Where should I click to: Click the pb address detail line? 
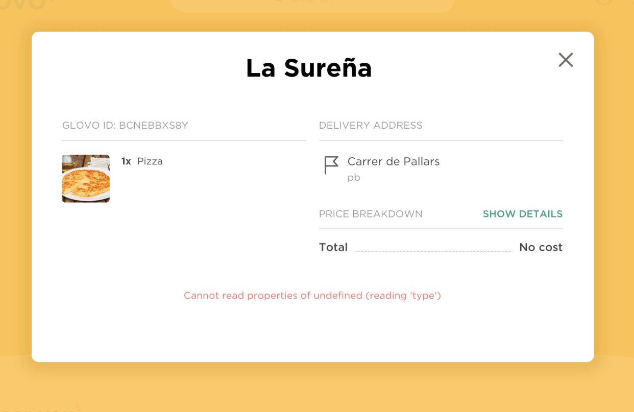click(354, 178)
